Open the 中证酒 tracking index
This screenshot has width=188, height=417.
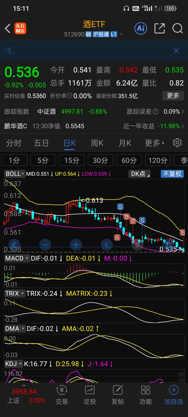pos(46,112)
